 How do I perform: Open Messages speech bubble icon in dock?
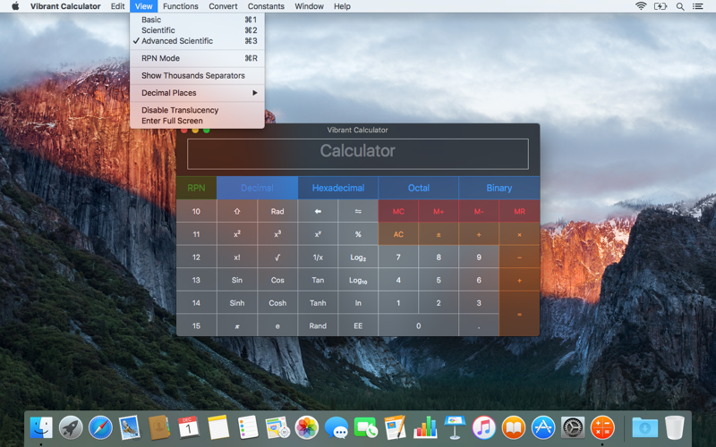tap(337, 428)
